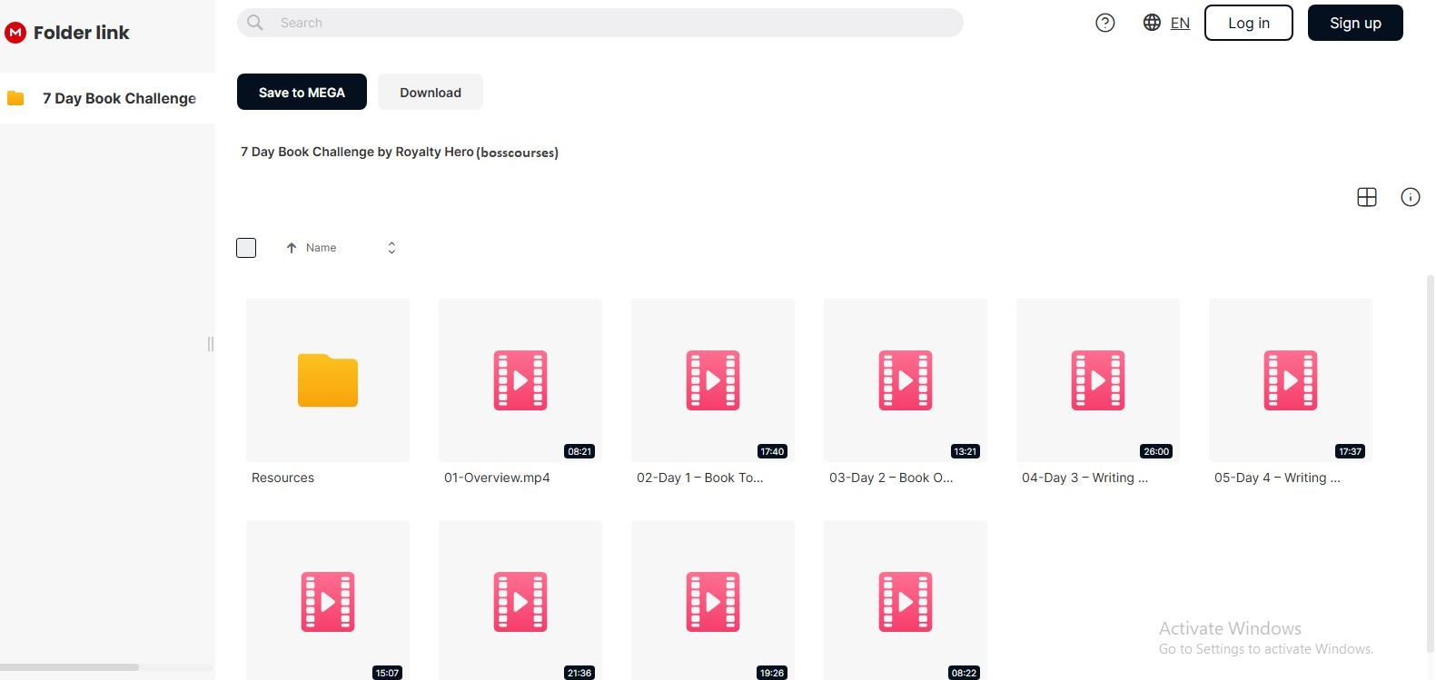Open the 04-Day 3 Writing video thumbnail

pyautogui.click(x=1097, y=380)
